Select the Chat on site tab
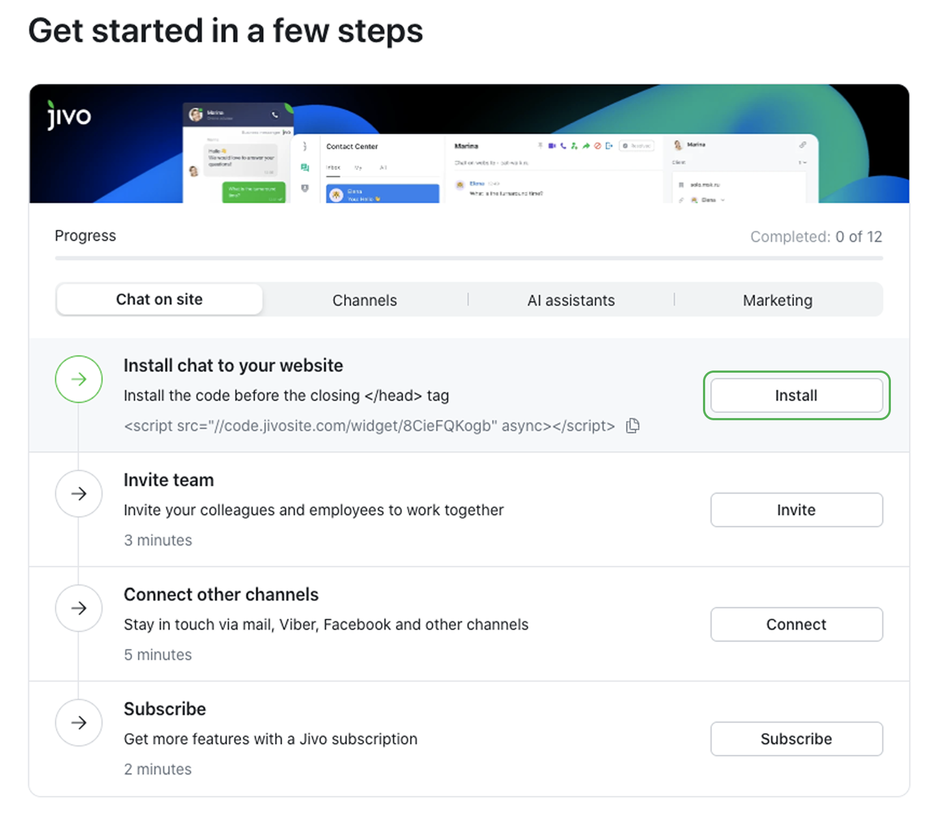Image resolution: width=933 pixels, height=821 pixels. [159, 299]
